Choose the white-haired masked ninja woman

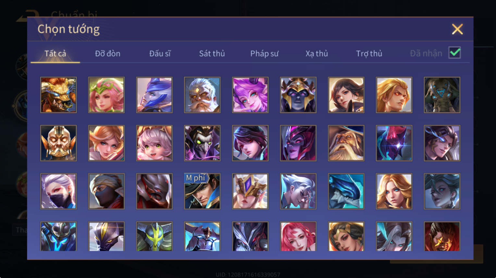coord(58,191)
